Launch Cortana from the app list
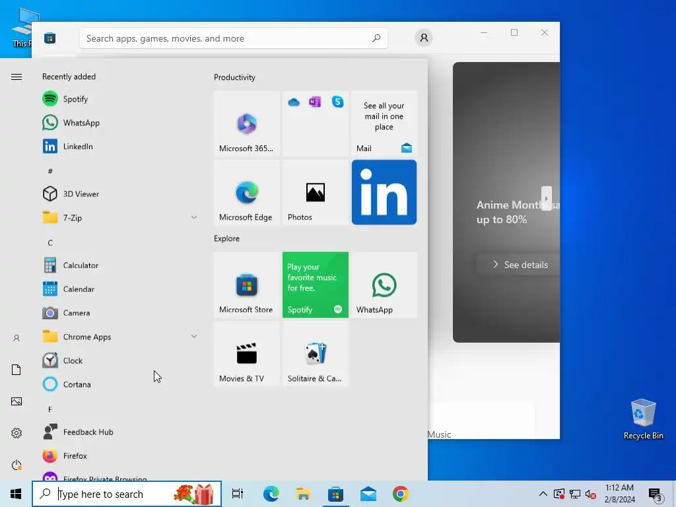The width and height of the screenshot is (676, 507). (x=120, y=384)
